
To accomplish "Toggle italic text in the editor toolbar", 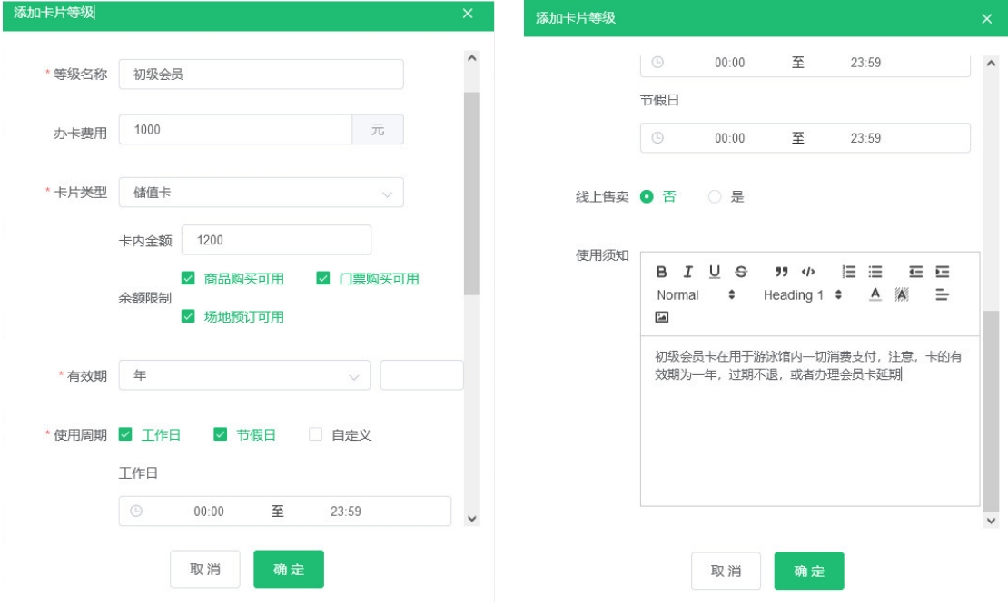I will click(687, 272).
